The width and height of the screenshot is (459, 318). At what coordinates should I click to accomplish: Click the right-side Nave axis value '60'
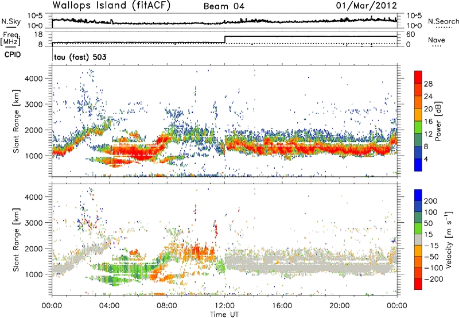point(411,34)
